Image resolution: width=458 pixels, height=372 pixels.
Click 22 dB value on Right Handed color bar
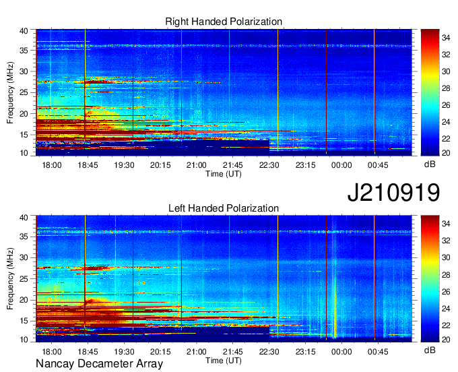(x=446, y=139)
